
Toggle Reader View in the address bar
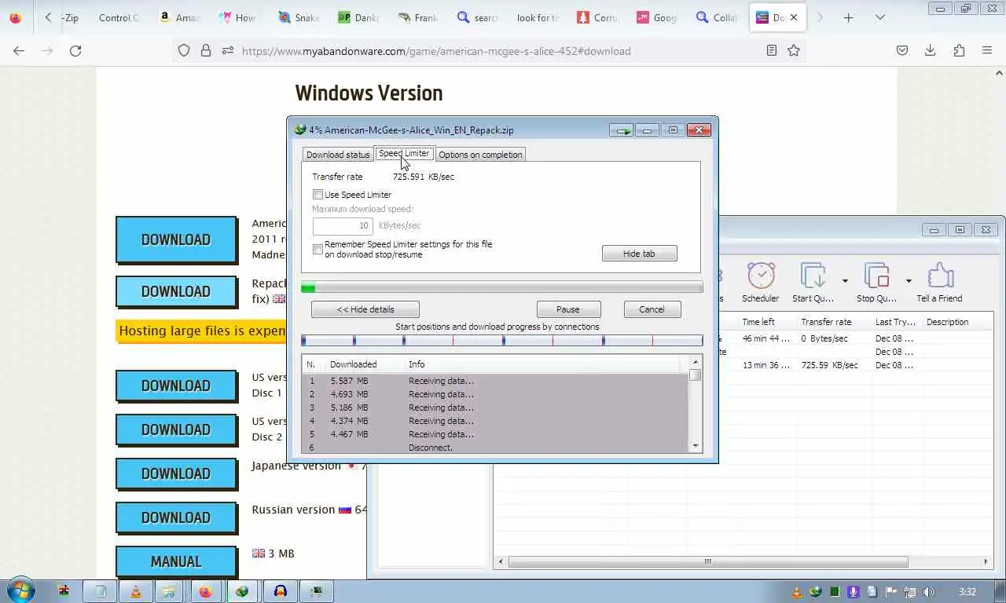pyautogui.click(x=772, y=51)
